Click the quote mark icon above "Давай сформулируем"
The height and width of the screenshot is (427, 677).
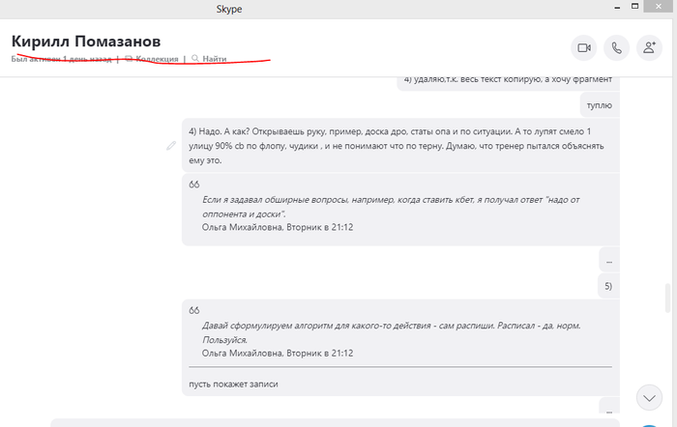point(194,310)
